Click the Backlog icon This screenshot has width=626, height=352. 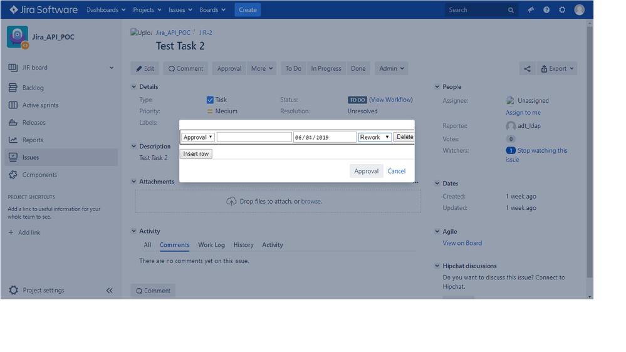(13, 88)
